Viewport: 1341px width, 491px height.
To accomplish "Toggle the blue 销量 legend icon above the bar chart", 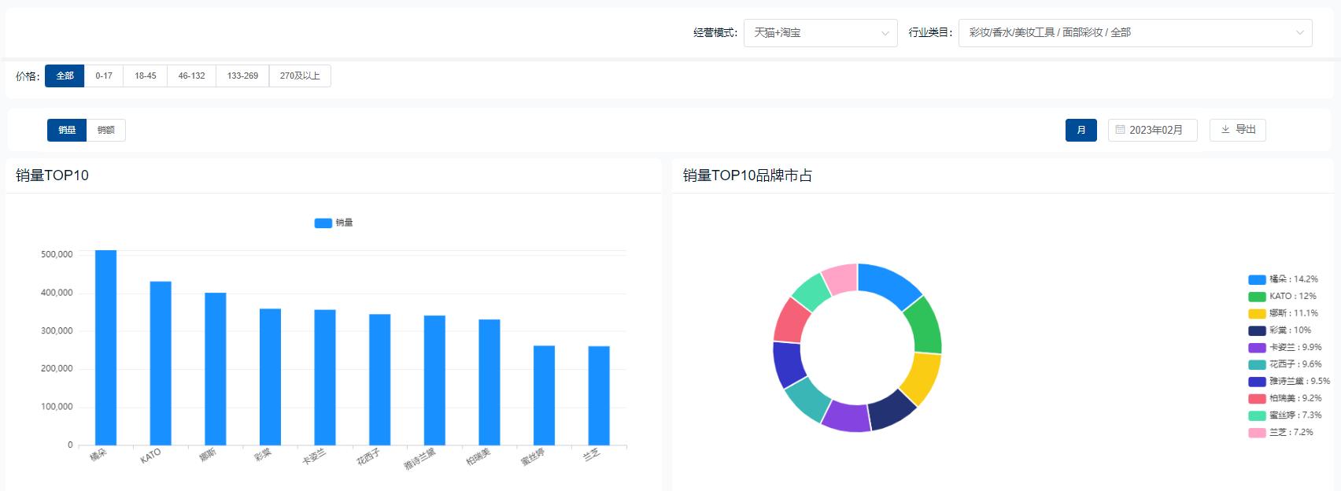I will [x=323, y=223].
